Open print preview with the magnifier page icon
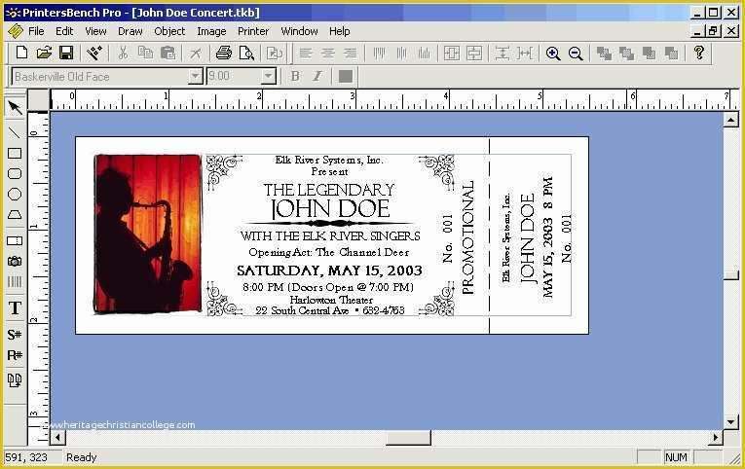Screen dimensions: 745x469 tap(246, 53)
